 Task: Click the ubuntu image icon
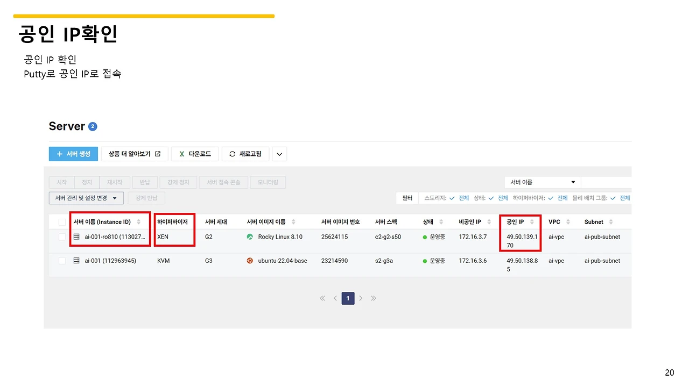250,261
